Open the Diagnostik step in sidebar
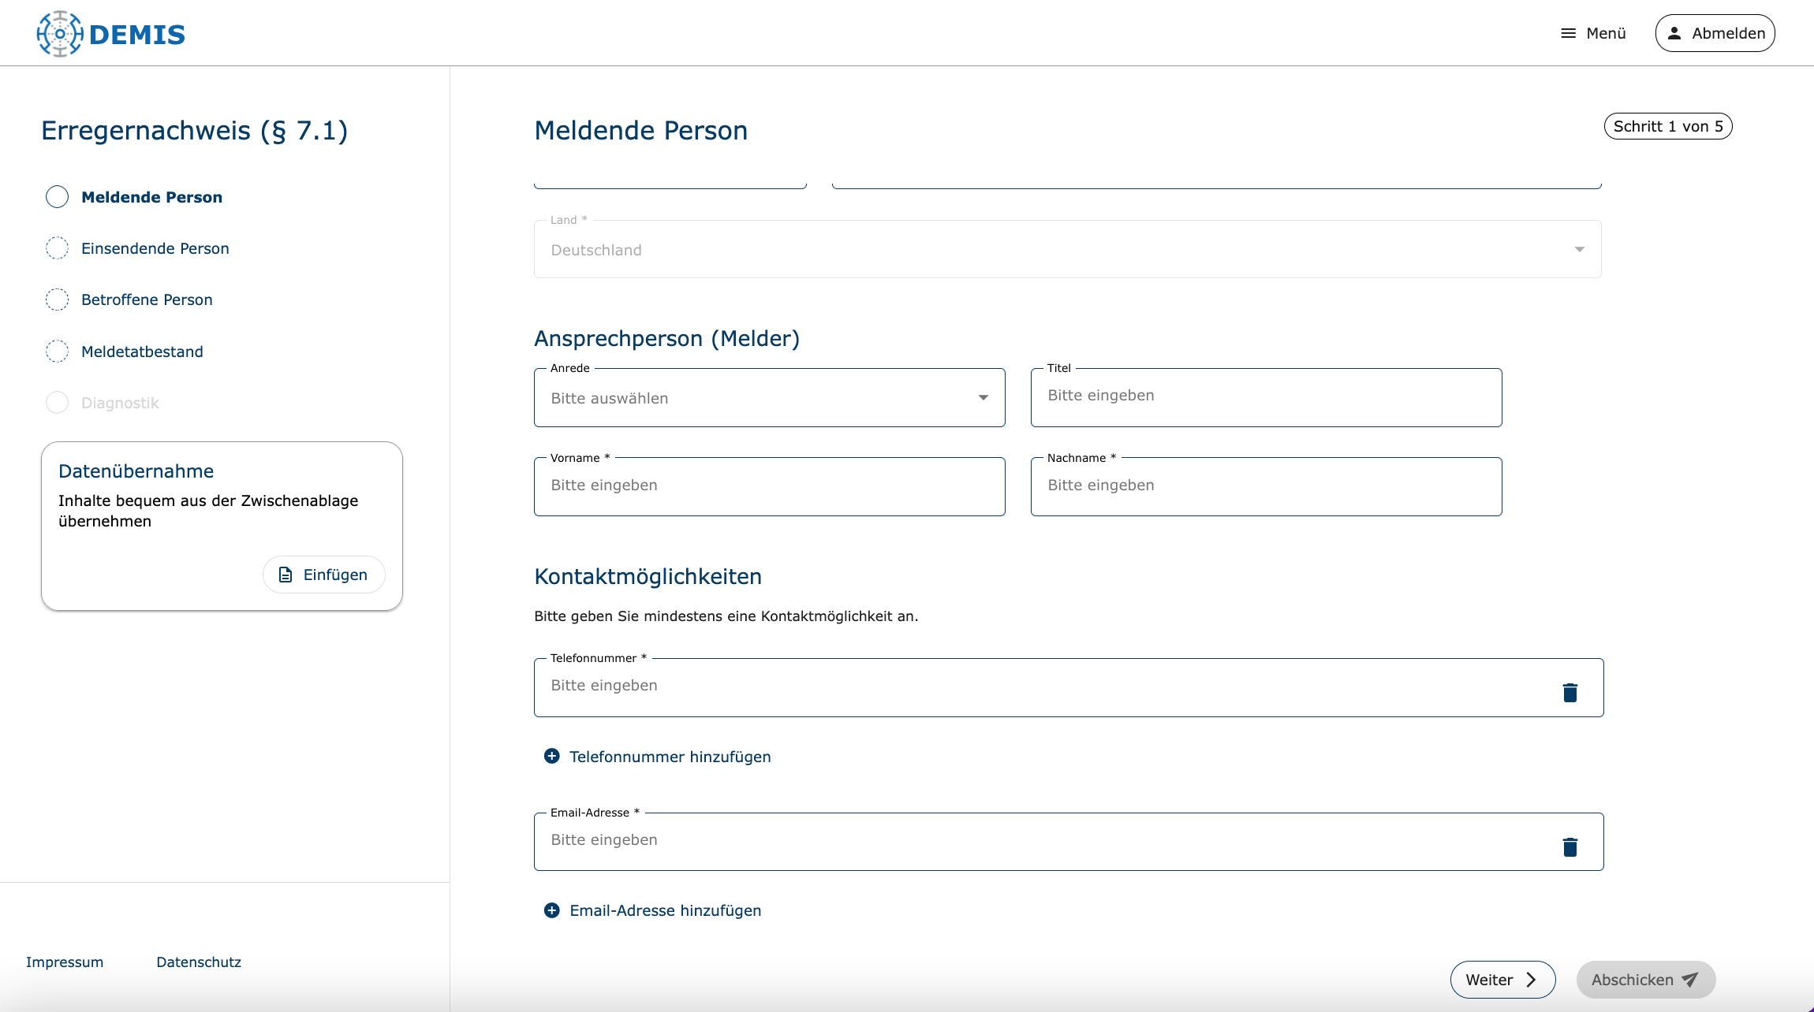The height and width of the screenshot is (1012, 1814). click(120, 403)
